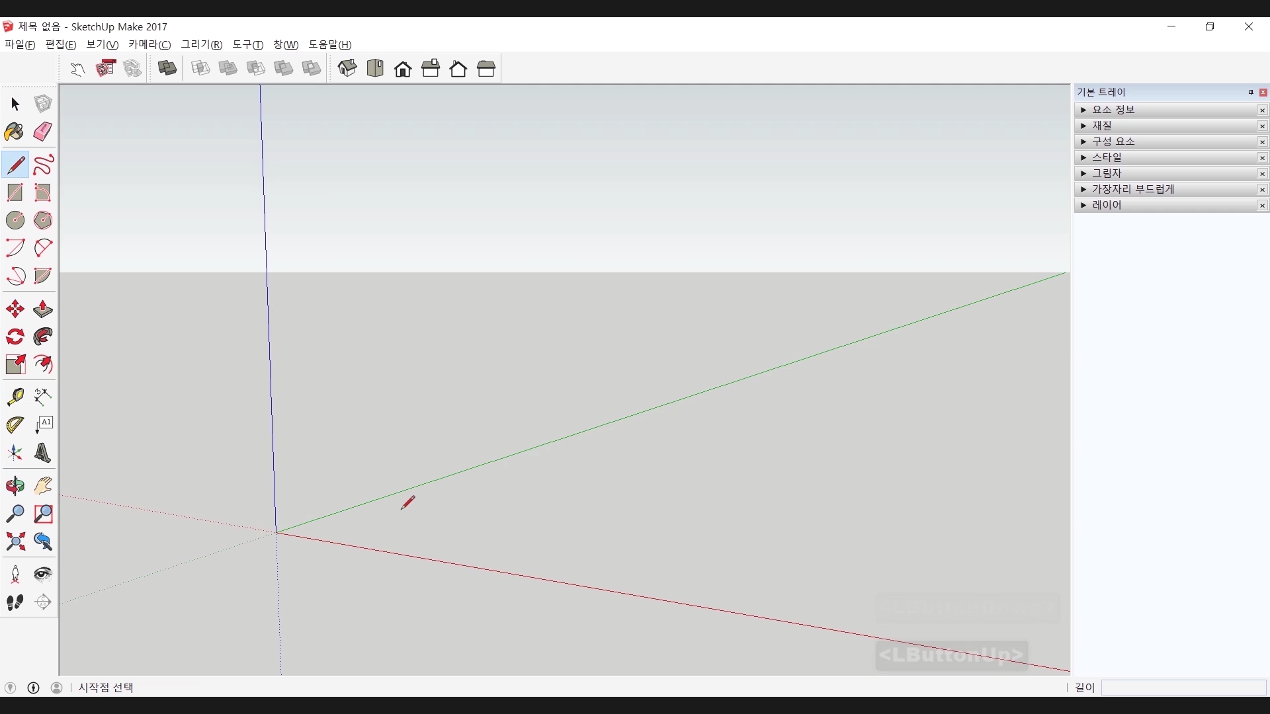Click the 길이 measurement input box

coord(1183,688)
